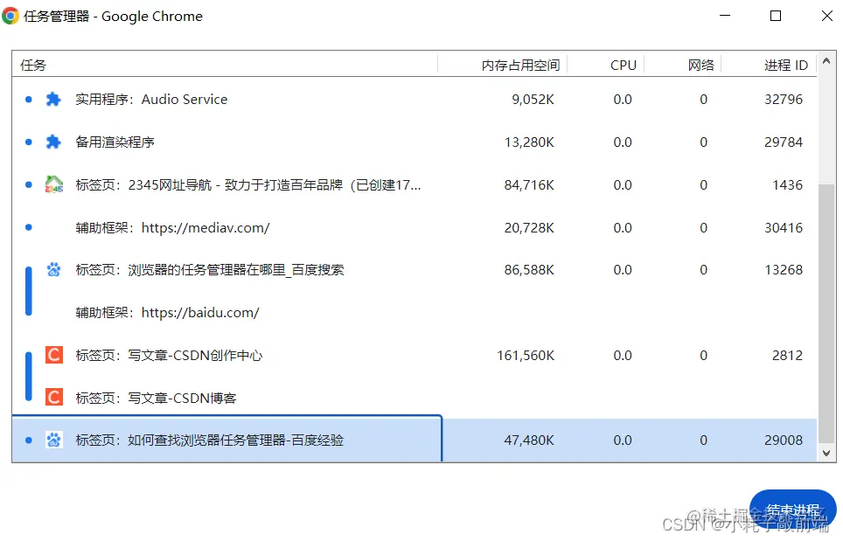
Task: Click the CSDN icon for 写文章-CSDN创作中心
Action: 53,355
